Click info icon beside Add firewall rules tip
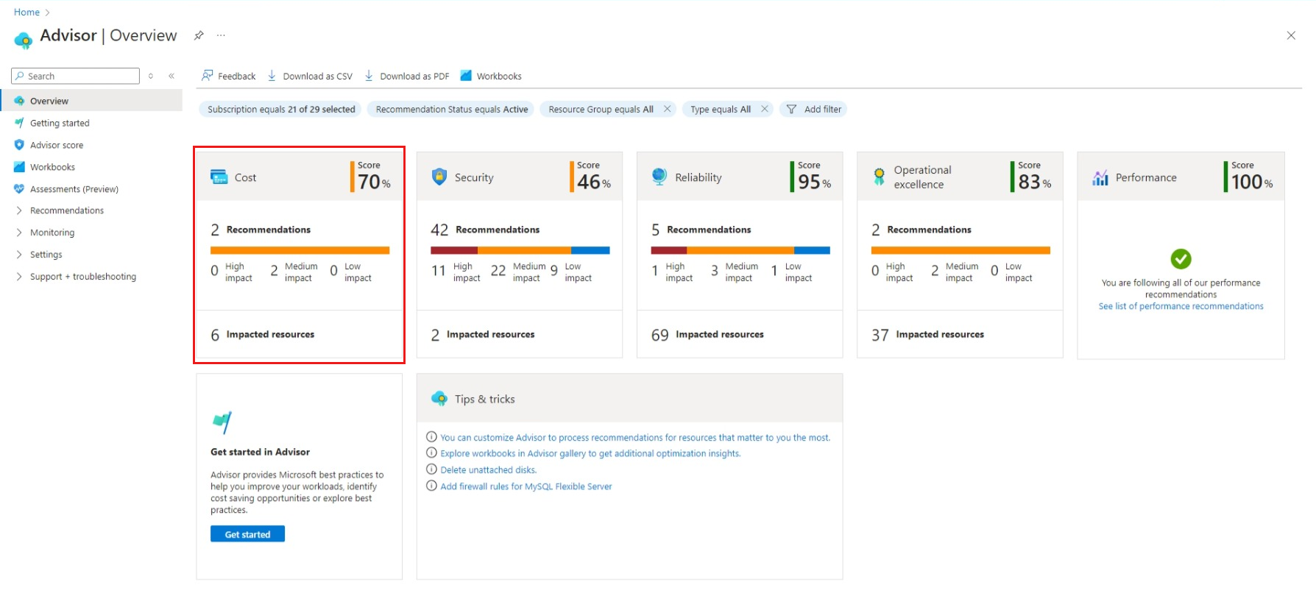The height and width of the screenshot is (593, 1316). tap(431, 486)
